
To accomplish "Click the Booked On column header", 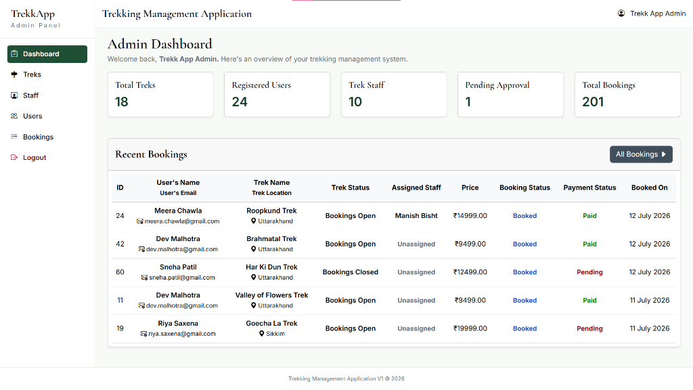I will tap(649, 188).
